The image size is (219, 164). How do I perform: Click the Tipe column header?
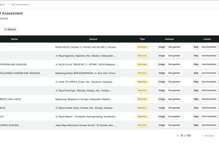coord(142,39)
